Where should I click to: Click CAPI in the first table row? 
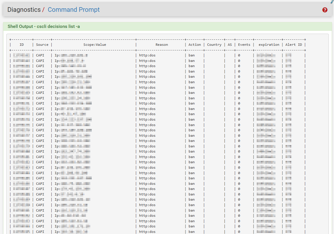coord(40,55)
